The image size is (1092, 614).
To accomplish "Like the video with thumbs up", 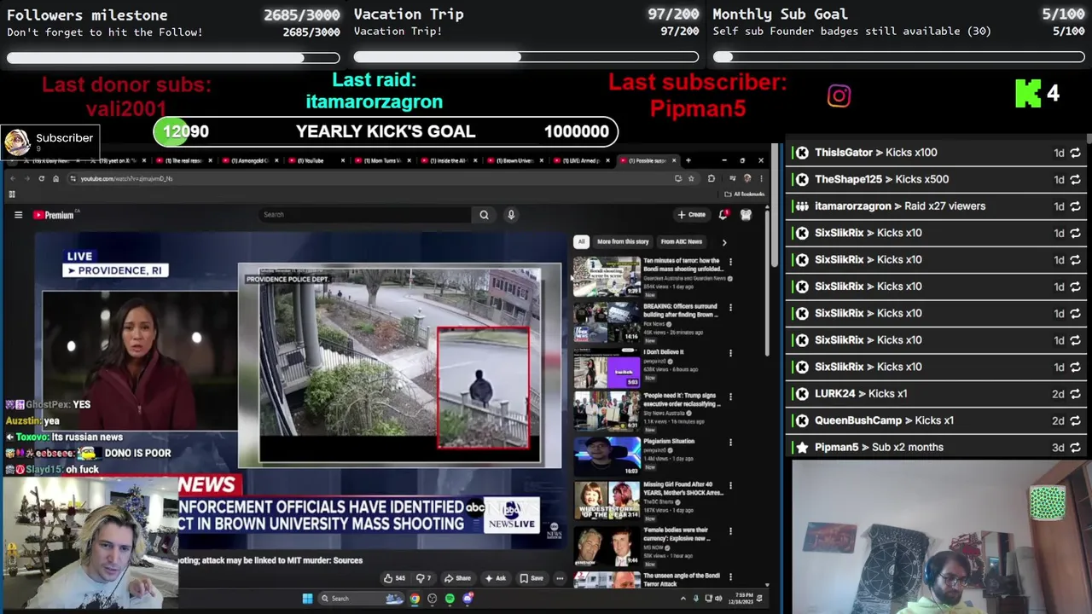I will [395, 578].
